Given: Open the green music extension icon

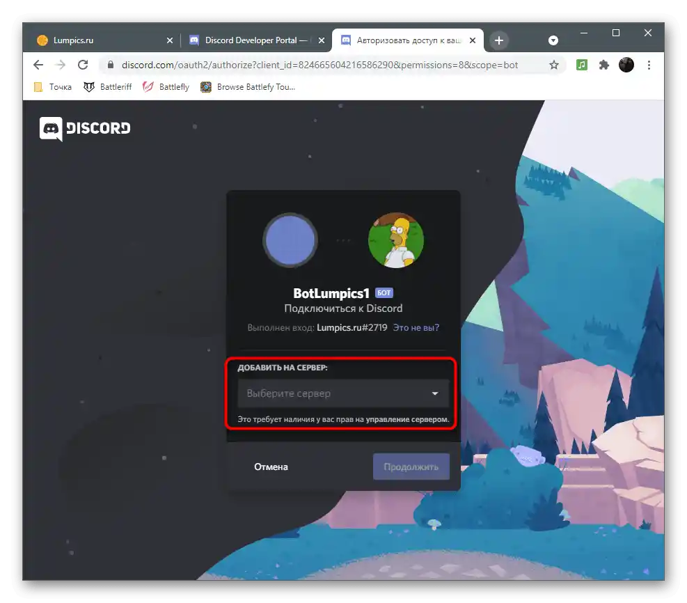Looking at the screenshot, I should coord(581,65).
